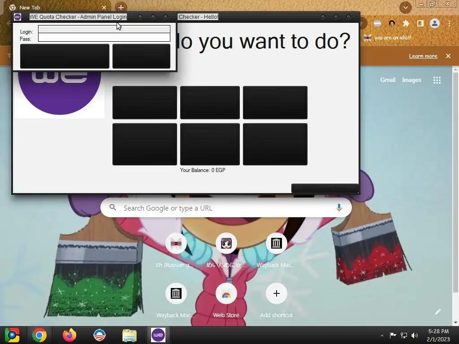
Task: Open the Google apps grid
Action: 437,80
